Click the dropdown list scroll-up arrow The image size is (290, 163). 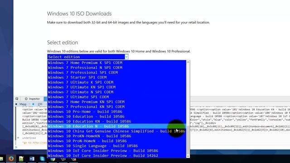tap(188, 62)
